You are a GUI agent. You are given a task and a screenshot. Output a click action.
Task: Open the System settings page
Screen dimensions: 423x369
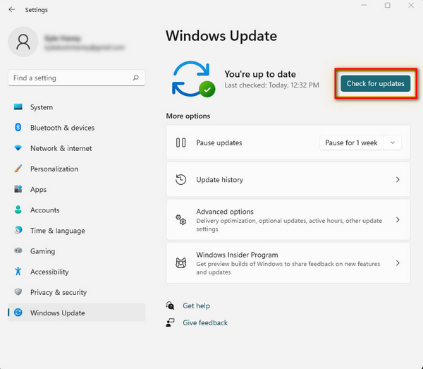(77, 107)
